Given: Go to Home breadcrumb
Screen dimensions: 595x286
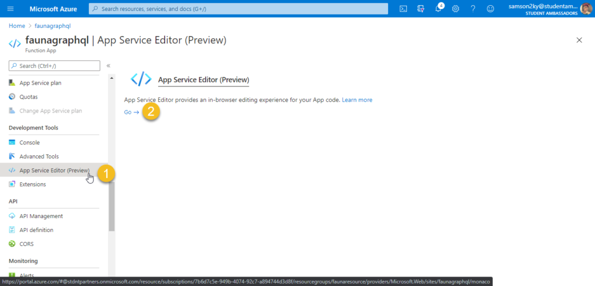Looking at the screenshot, I should tap(17, 26).
